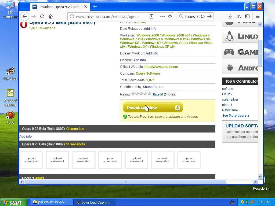Open the http://www.opera.com link
The width and height of the screenshot is (275, 206).
(x=161, y=67)
